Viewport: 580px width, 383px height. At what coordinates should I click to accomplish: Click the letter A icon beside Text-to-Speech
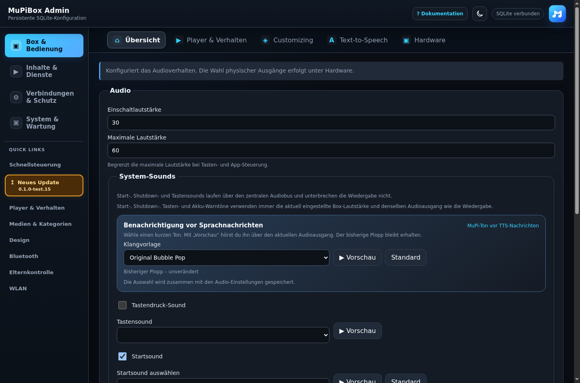pos(331,40)
